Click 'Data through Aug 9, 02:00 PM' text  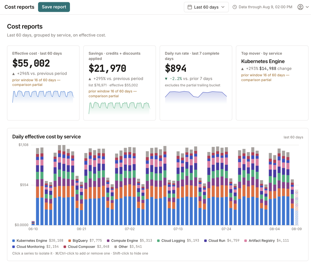pyautogui.click(x=265, y=7)
